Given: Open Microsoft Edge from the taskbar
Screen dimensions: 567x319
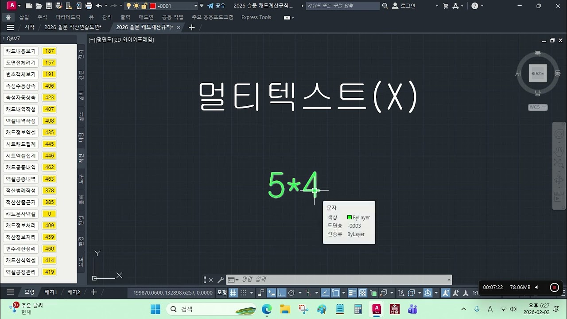Looking at the screenshot, I should tap(267, 309).
